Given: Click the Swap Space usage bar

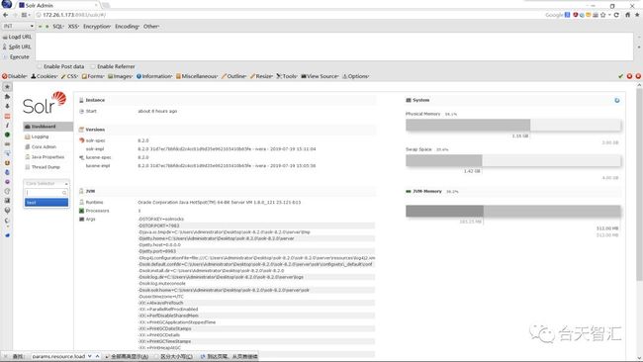Looking at the screenshot, I should pyautogui.click(x=513, y=160).
